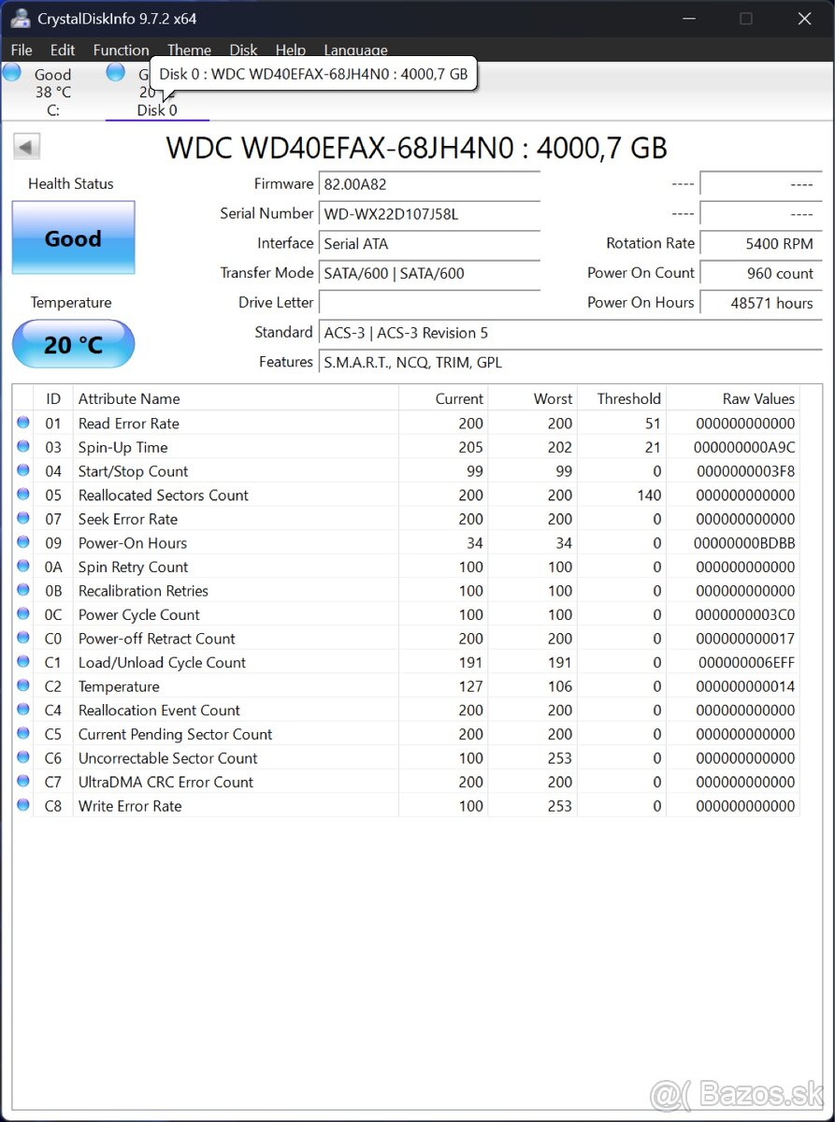The image size is (835, 1122).
Task: Click the health indicator next to Reallocated Sectors Count
Action: (x=22, y=495)
